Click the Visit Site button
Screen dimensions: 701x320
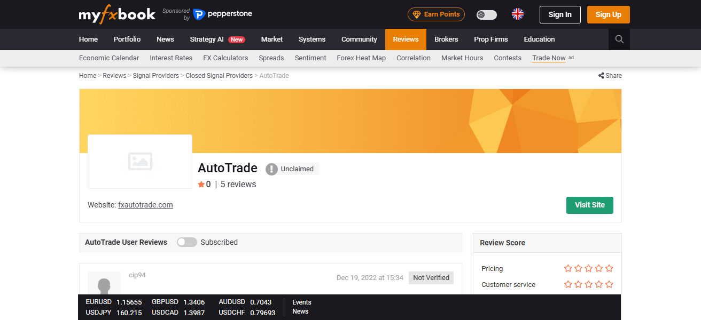(x=590, y=205)
